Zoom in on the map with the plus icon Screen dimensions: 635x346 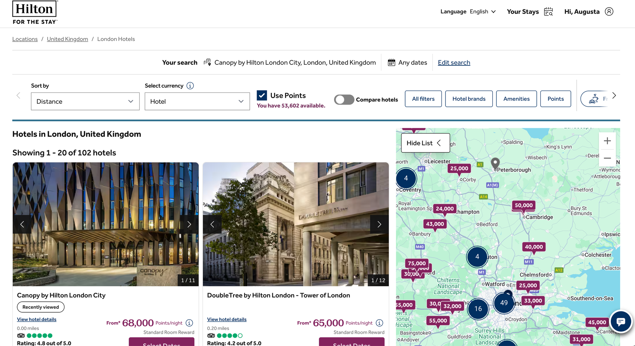[608, 140]
